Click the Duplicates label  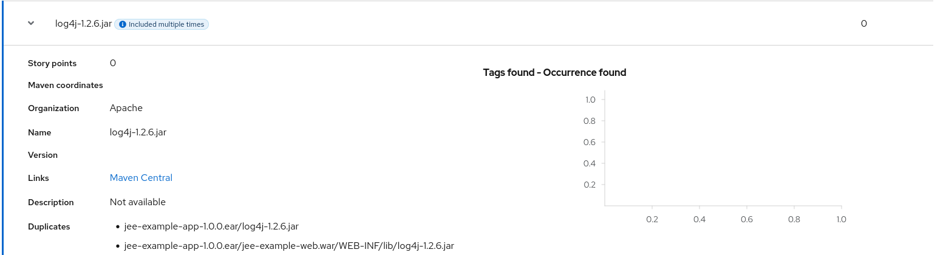(49, 226)
